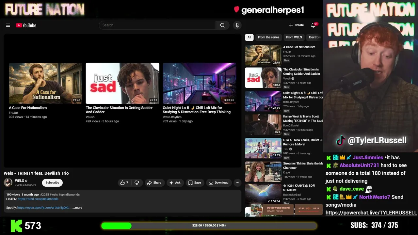Viewport: 418px width, 235px height.
Task: Open the A Case For Nationalism endscreen thumbnail
Action: [45, 83]
